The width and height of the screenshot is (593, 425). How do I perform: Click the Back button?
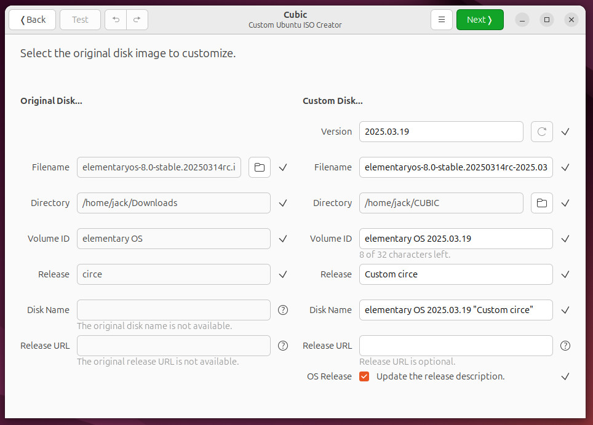(x=32, y=20)
